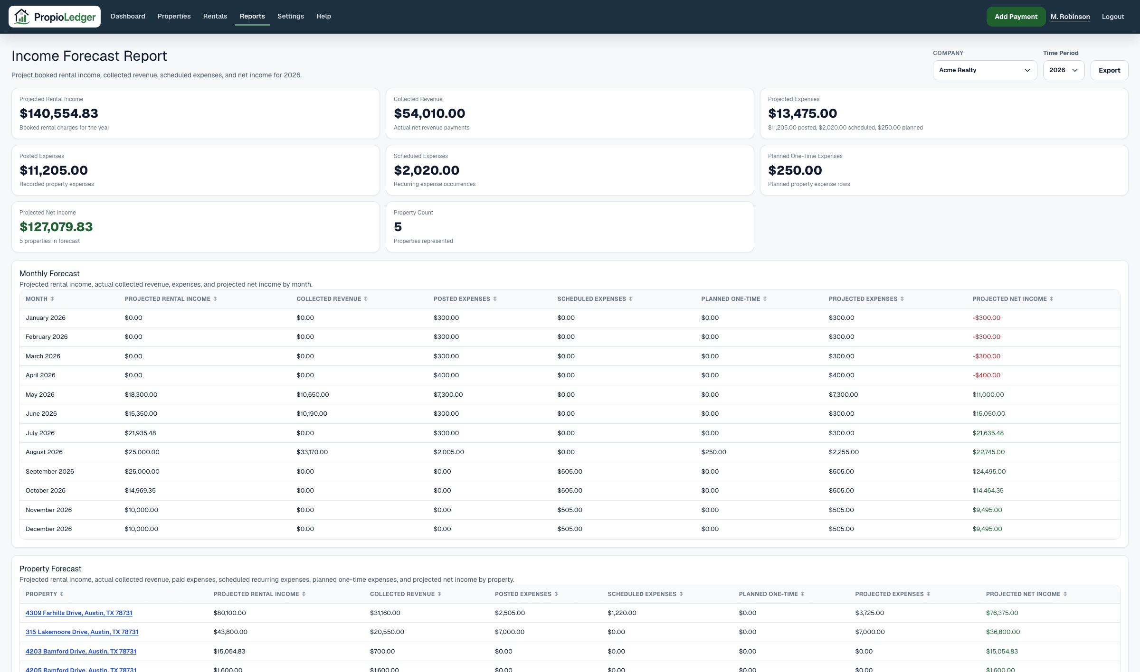Image resolution: width=1140 pixels, height=672 pixels.
Task: Click the $21,935.48 July rental income cell
Action: [x=140, y=433]
